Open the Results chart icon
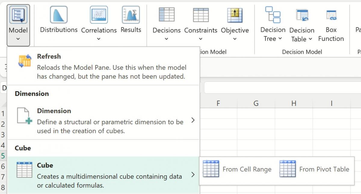The image size is (361, 194). click(x=131, y=15)
